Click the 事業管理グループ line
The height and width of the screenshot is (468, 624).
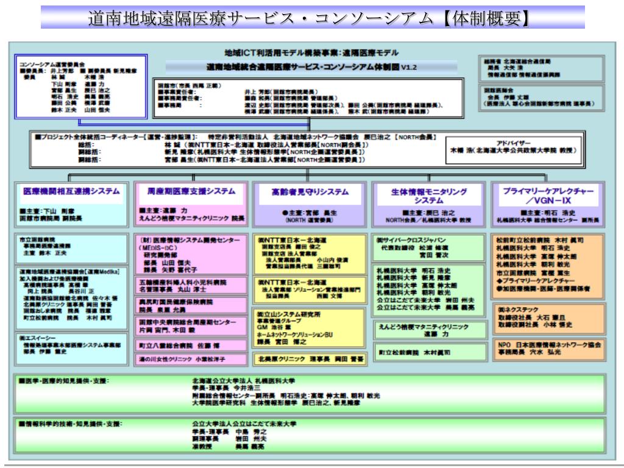click(x=279, y=321)
